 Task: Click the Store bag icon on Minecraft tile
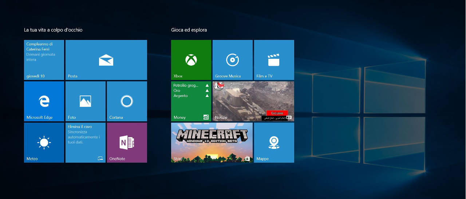[248, 159]
